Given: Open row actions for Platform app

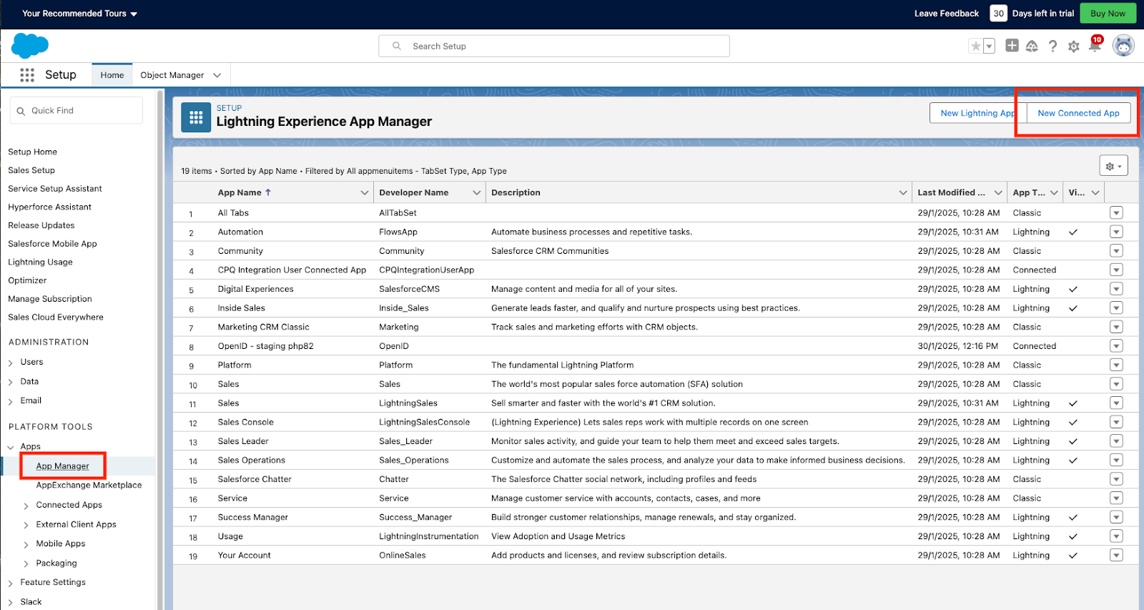Looking at the screenshot, I should pyautogui.click(x=1116, y=365).
